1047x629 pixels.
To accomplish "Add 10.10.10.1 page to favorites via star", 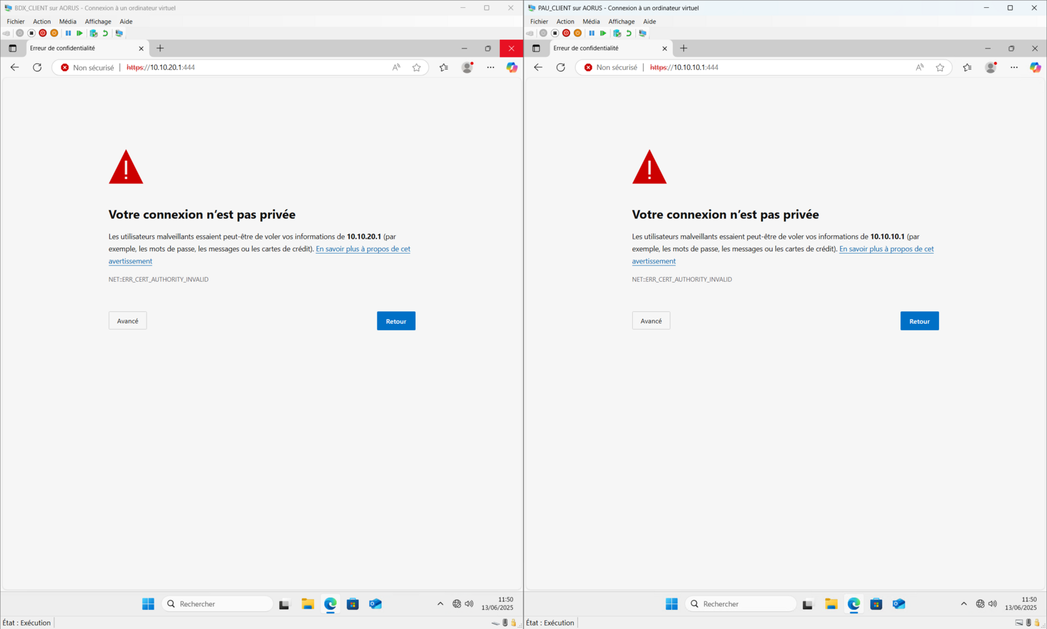I will (x=940, y=67).
